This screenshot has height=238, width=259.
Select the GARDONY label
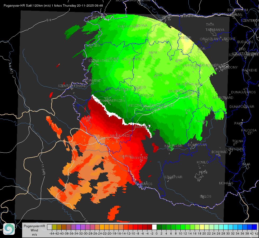230,67
